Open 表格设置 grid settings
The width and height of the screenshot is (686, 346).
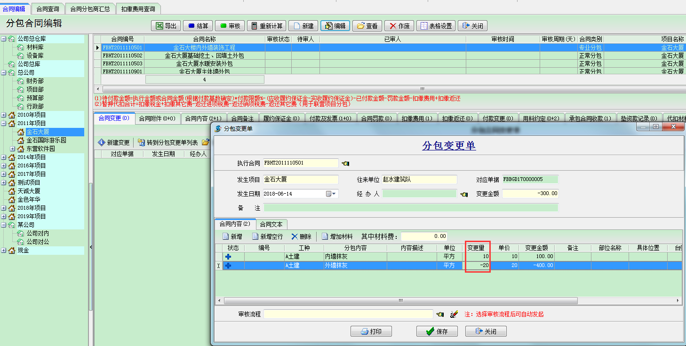[x=435, y=26]
